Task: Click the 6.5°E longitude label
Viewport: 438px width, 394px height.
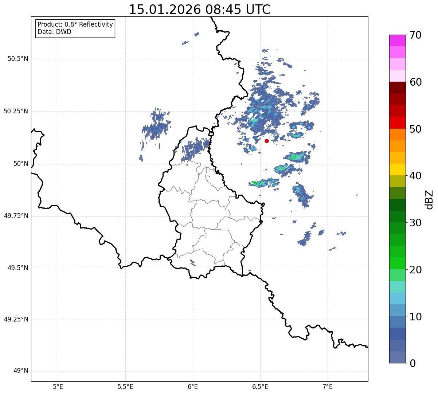Action: click(x=260, y=387)
